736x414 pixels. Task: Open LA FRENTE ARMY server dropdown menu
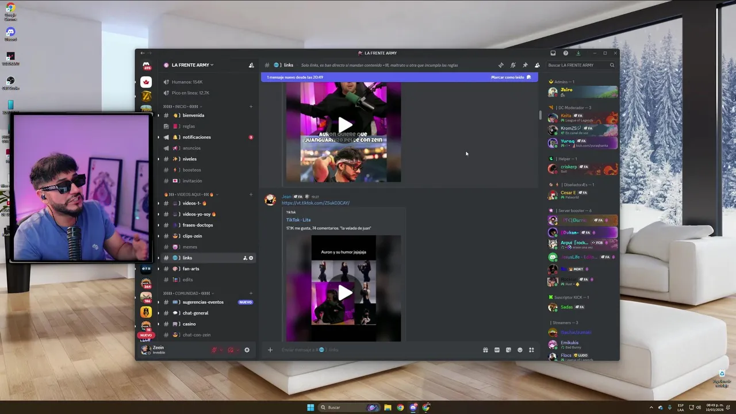193,65
